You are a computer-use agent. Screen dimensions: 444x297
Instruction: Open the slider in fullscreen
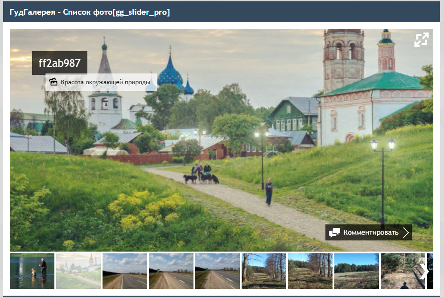point(421,40)
